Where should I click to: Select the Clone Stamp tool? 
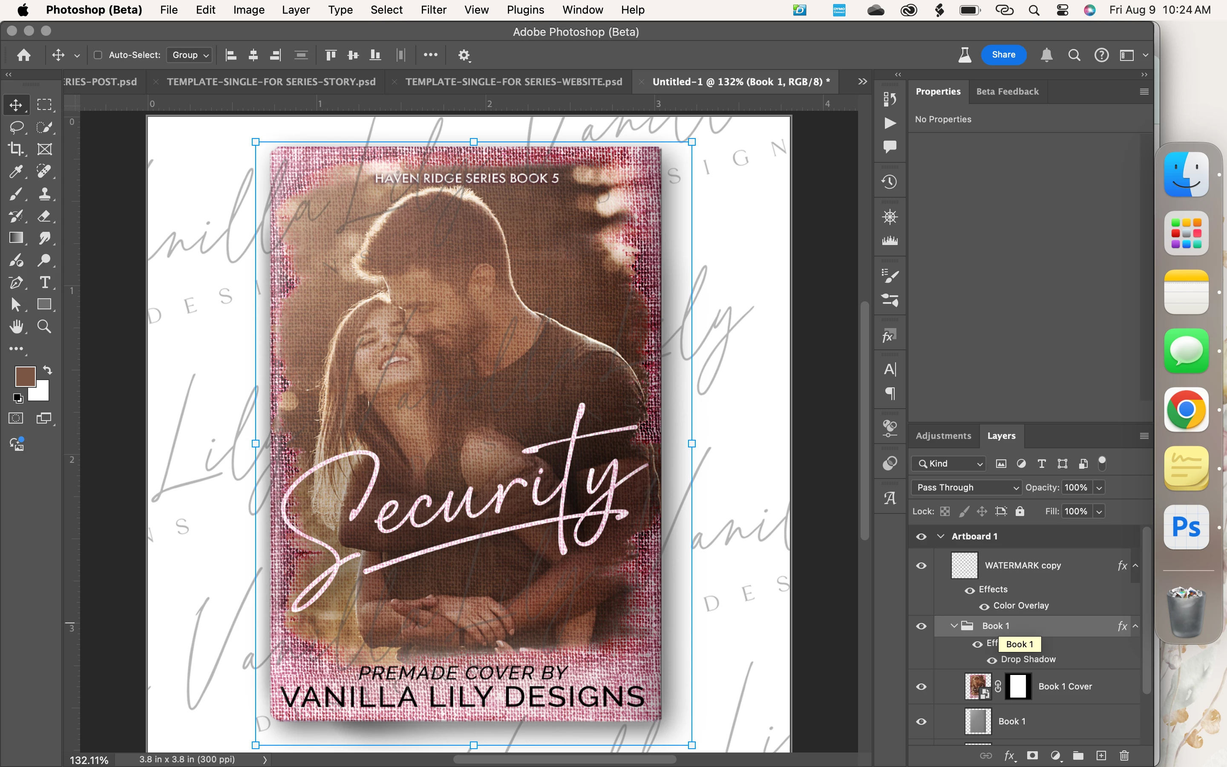(45, 194)
